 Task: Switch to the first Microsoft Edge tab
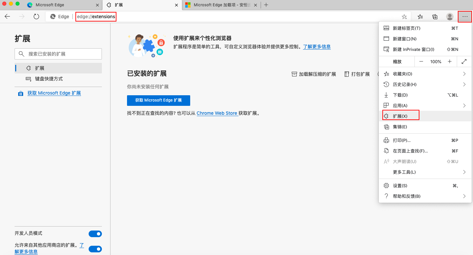tap(63, 5)
